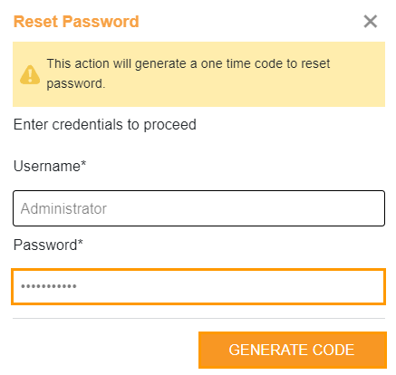This screenshot has height=375, width=396.
Task: Click the asterisk next to Password
Action: (80, 242)
